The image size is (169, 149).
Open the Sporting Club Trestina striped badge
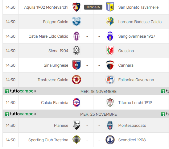[76, 140]
